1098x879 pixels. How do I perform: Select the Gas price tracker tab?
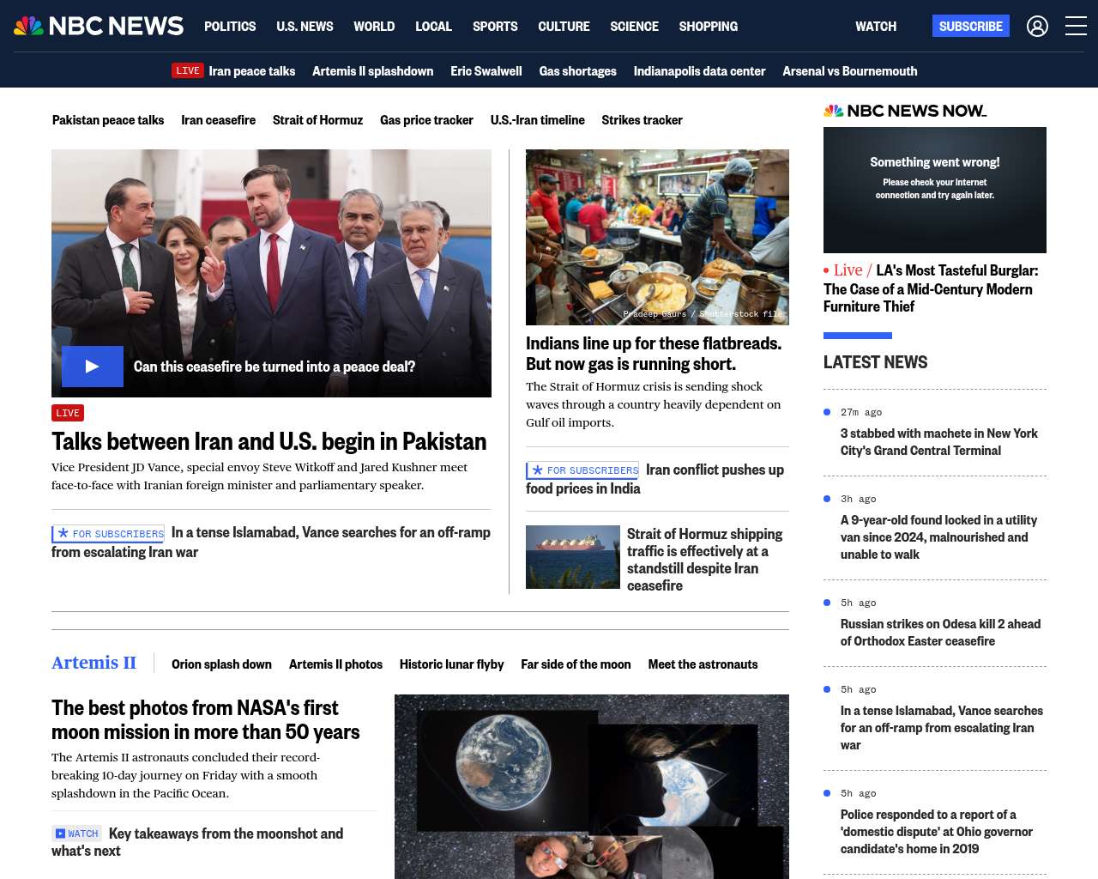pyautogui.click(x=426, y=120)
